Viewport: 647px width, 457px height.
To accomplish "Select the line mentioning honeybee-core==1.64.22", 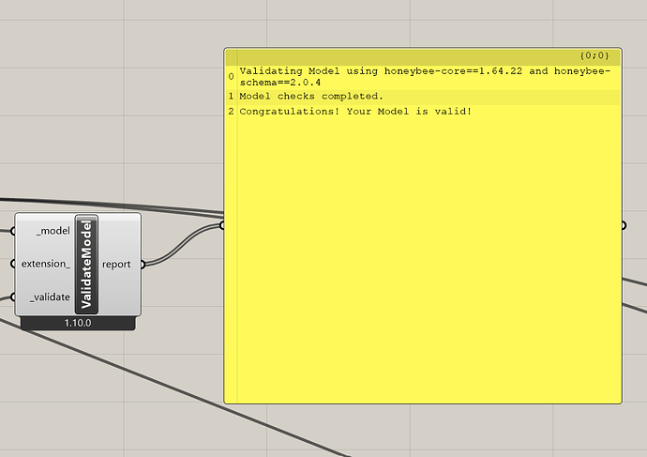I will pos(423,77).
